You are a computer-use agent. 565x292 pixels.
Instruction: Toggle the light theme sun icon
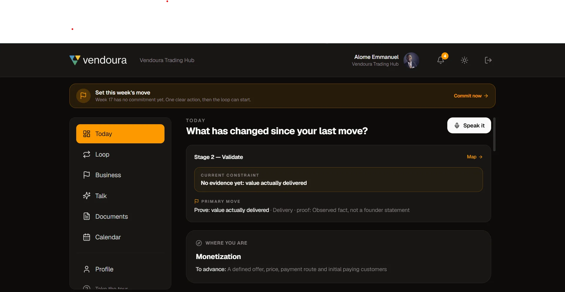464,60
